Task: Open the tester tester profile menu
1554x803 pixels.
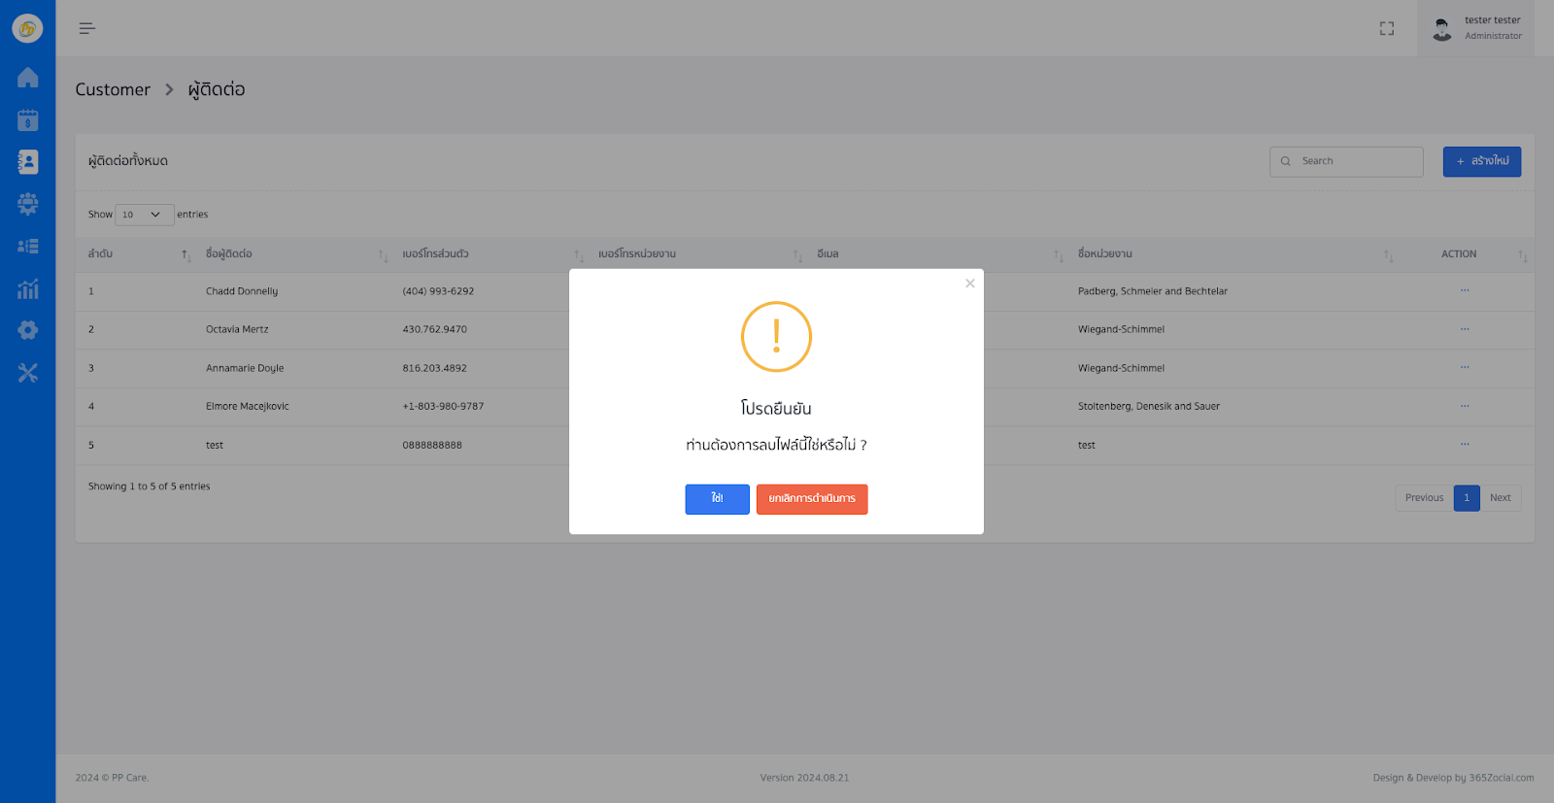Action: 1476,28
